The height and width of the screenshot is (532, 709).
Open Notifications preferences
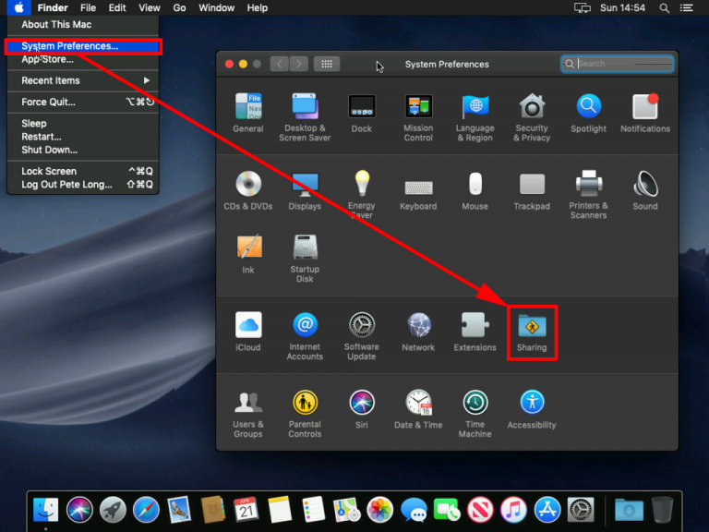click(x=645, y=113)
